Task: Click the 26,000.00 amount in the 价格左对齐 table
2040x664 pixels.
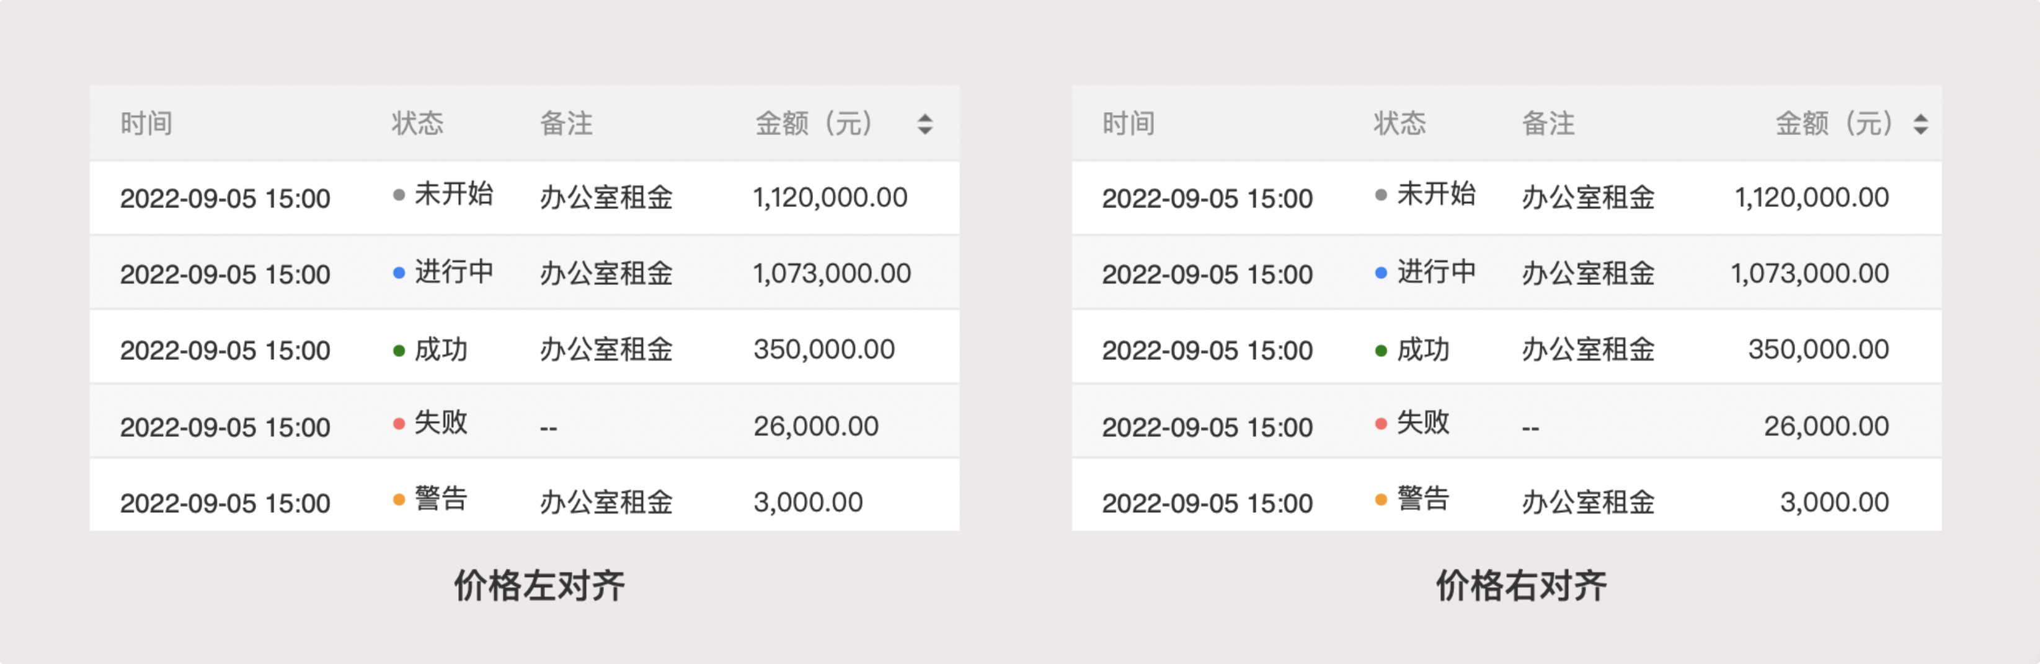Action: coord(815,427)
